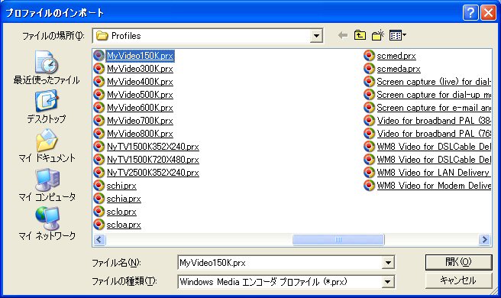Click the icon beside MyVideo700K.prx
Viewport: 501px width, 298px height.
pyautogui.click(x=99, y=121)
